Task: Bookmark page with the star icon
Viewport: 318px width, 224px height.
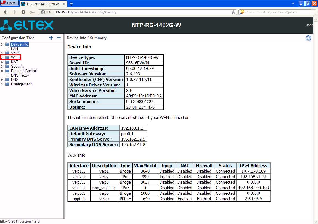Action: pyautogui.click(x=233, y=12)
